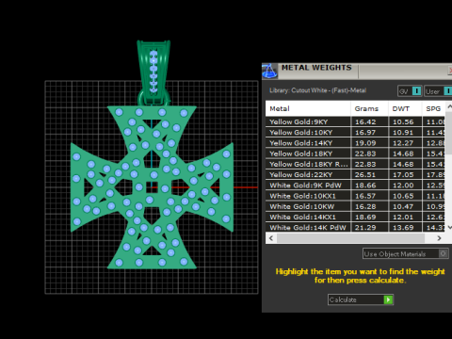Sort by the Metal column header
This screenshot has height=339, width=452.
[x=308, y=108]
